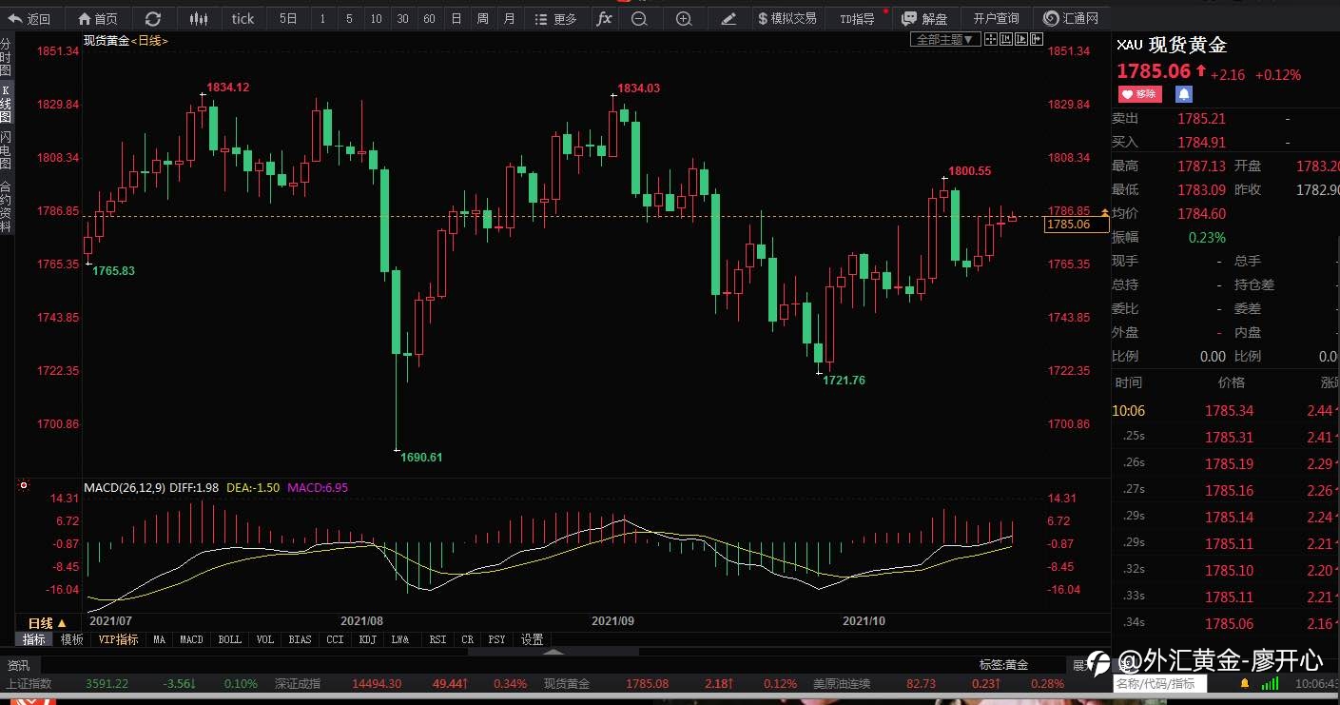The image size is (1340, 705).
Task: Apply the MA indicator
Action: point(159,639)
